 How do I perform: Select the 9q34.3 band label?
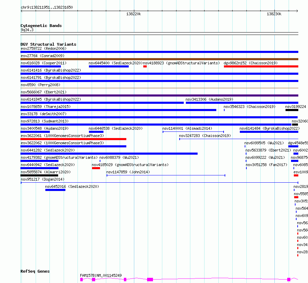[27, 30]
